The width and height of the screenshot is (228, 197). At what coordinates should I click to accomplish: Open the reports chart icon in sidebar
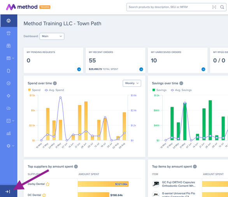click(x=9, y=133)
